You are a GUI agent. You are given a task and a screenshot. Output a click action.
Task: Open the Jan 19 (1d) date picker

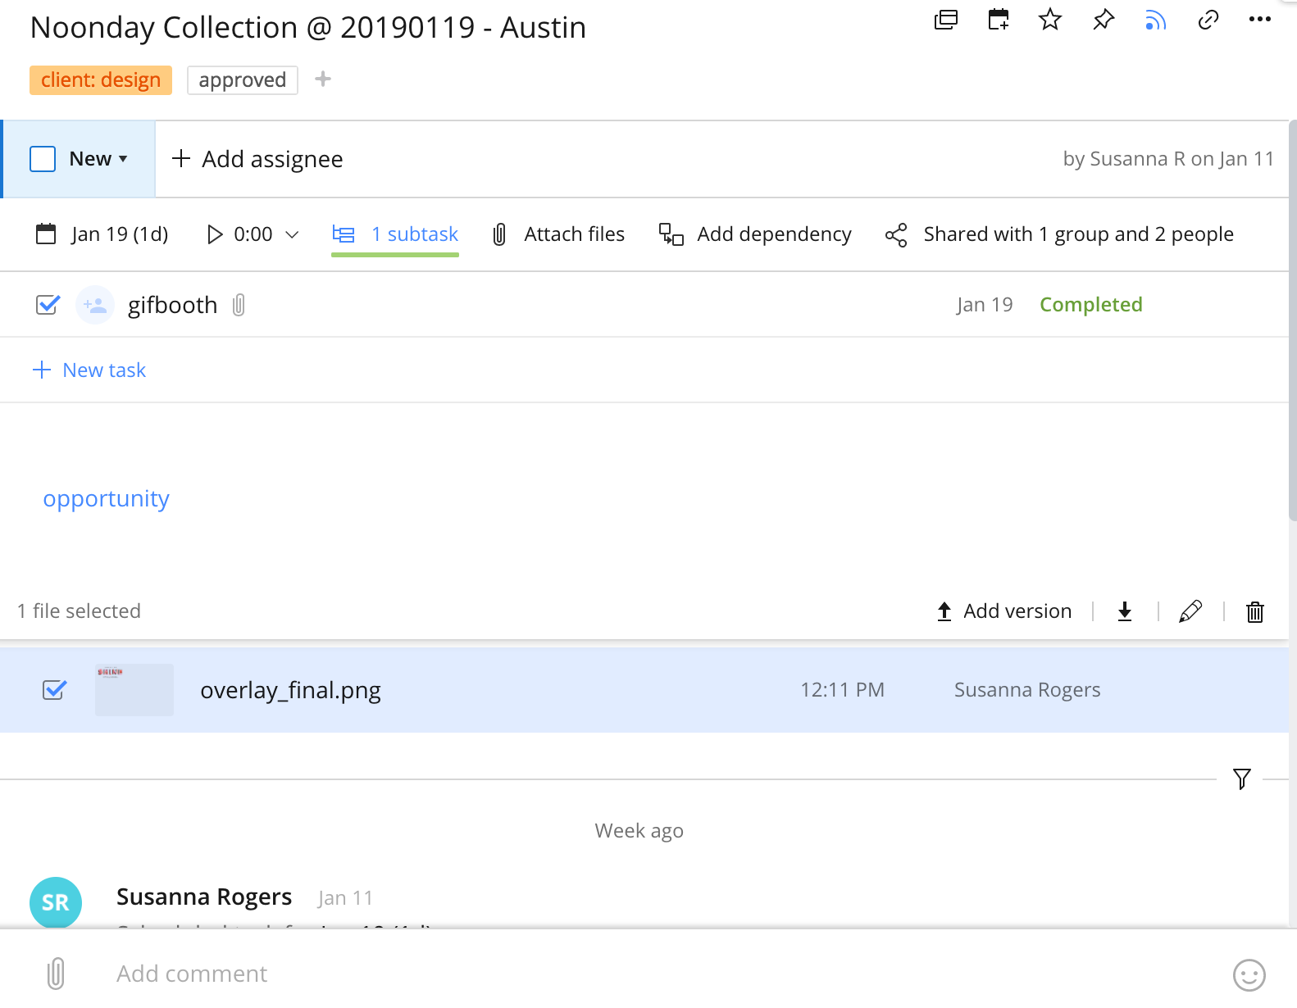click(103, 234)
